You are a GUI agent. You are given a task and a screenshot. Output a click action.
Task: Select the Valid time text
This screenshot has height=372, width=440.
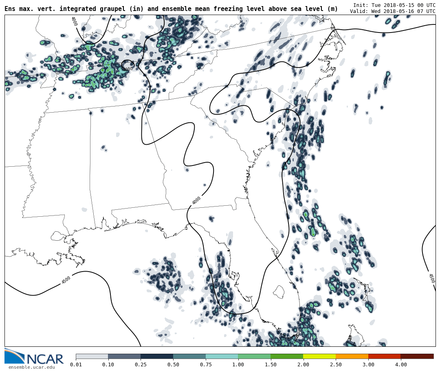(x=392, y=11)
